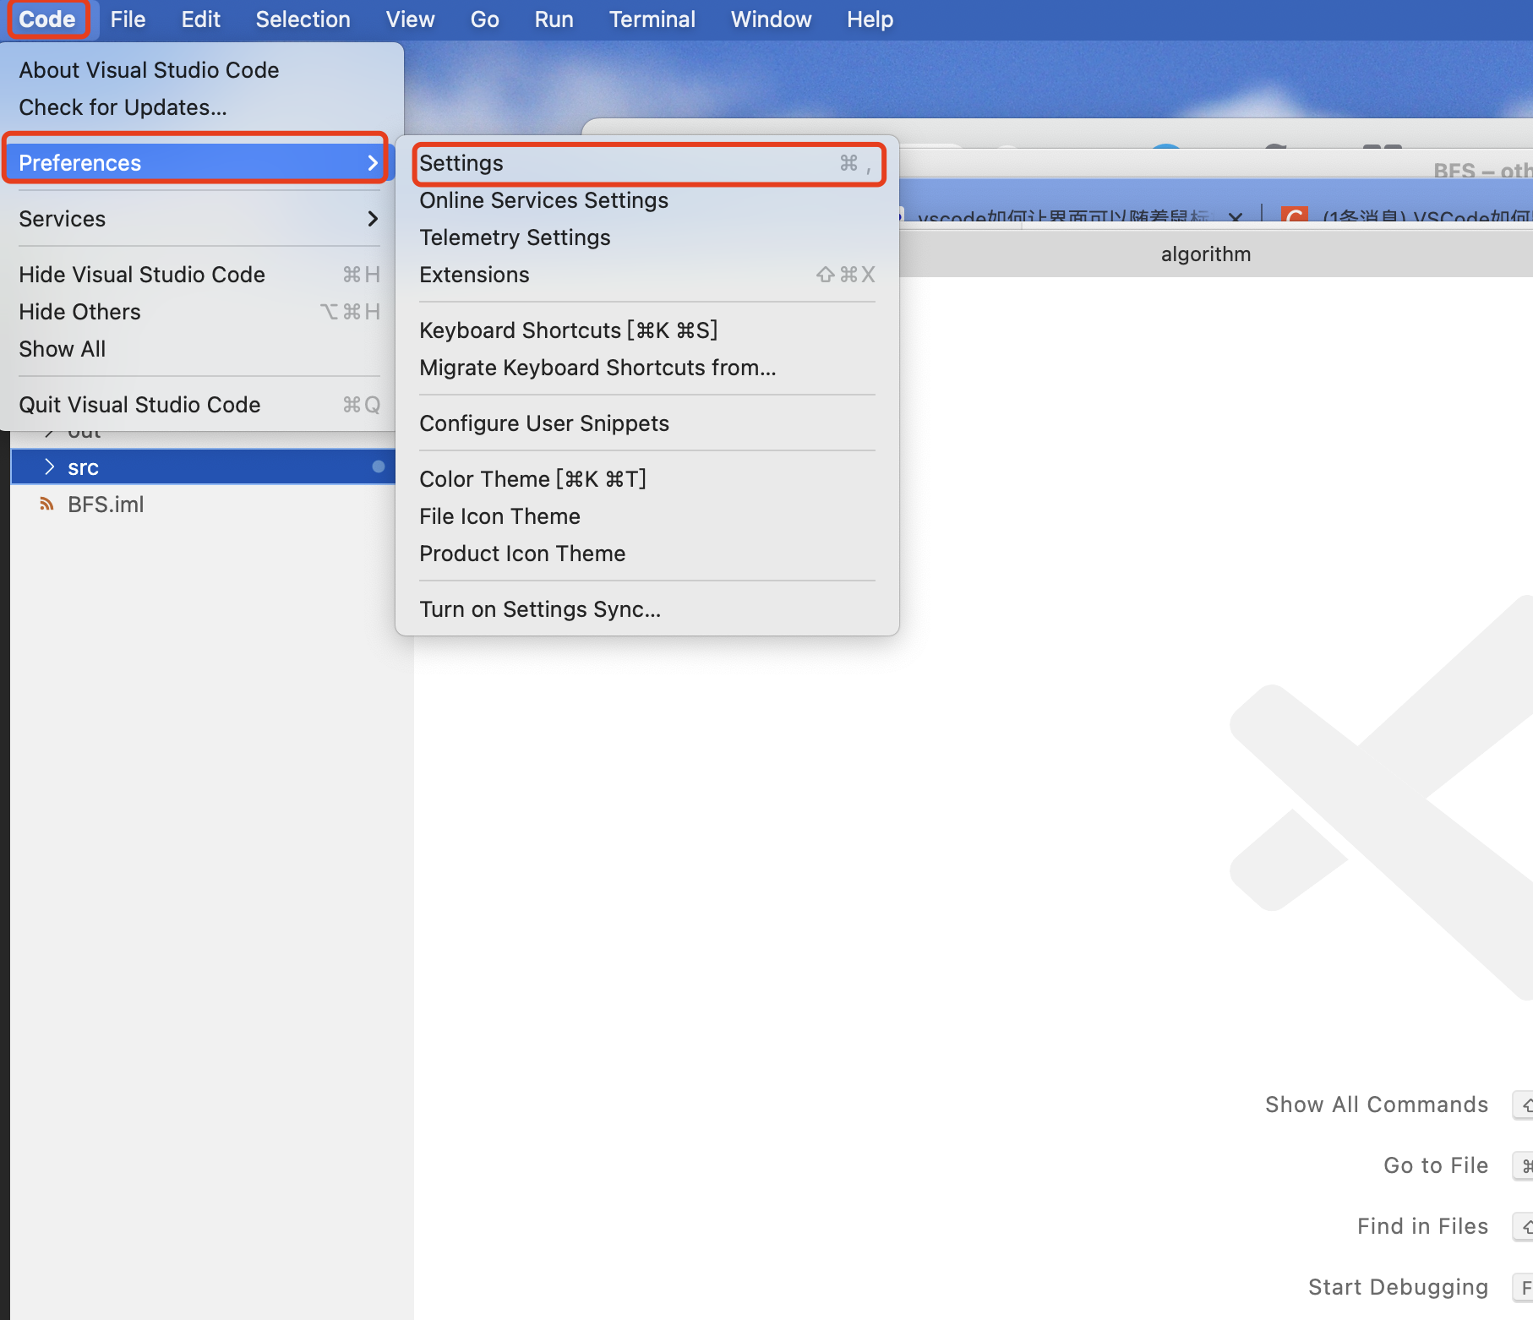
Task: Click the Show All Commands hint
Action: pyautogui.click(x=1376, y=1105)
